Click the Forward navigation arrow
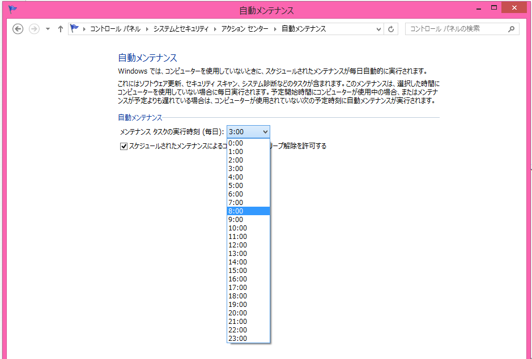Image resolution: width=532 pixels, height=359 pixels. coord(34,29)
